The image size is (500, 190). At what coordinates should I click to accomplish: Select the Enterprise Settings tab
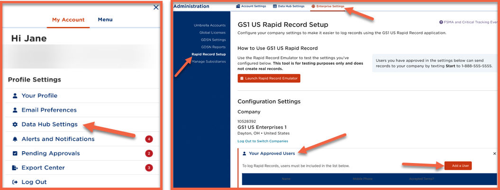click(x=328, y=6)
